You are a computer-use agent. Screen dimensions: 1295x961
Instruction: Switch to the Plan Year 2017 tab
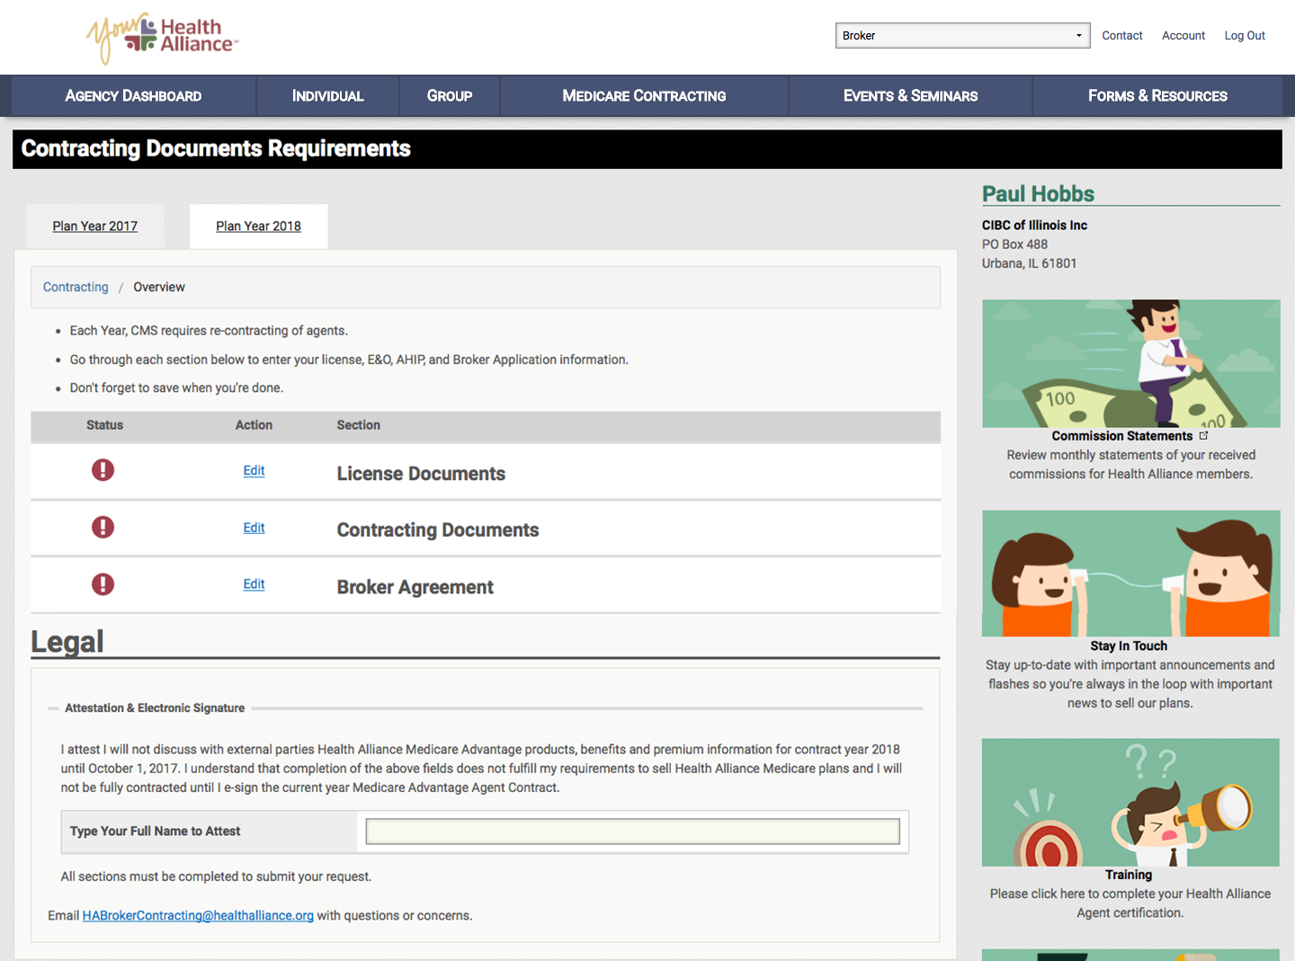95,227
